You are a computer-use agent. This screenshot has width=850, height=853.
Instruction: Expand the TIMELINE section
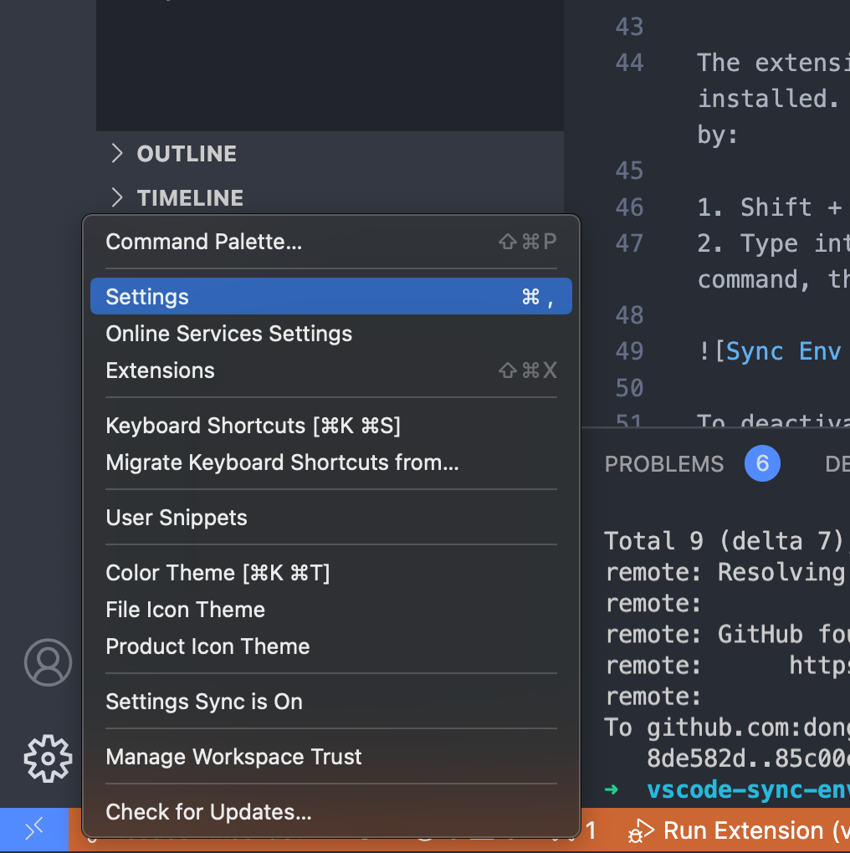(x=330, y=197)
